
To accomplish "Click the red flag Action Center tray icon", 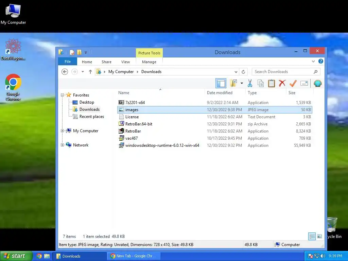I will [x=310, y=256].
